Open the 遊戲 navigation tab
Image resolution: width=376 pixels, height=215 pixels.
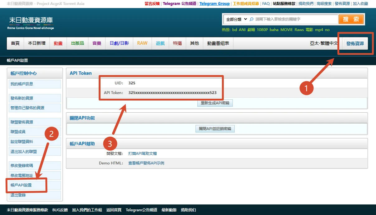(160, 43)
